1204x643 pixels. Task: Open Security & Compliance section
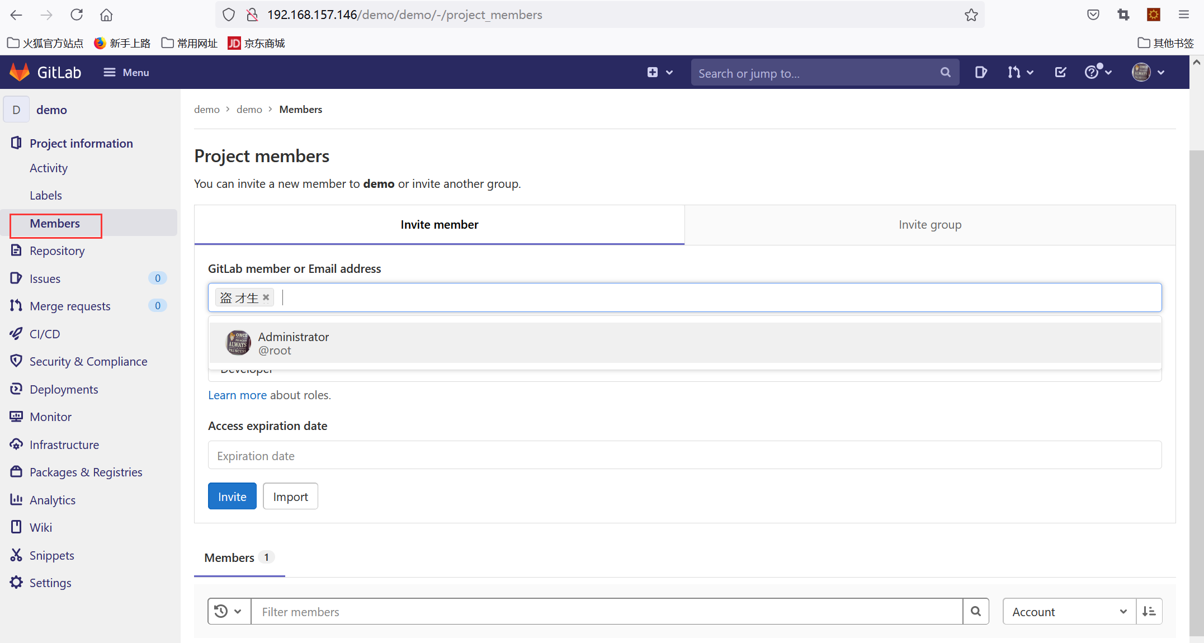(88, 361)
